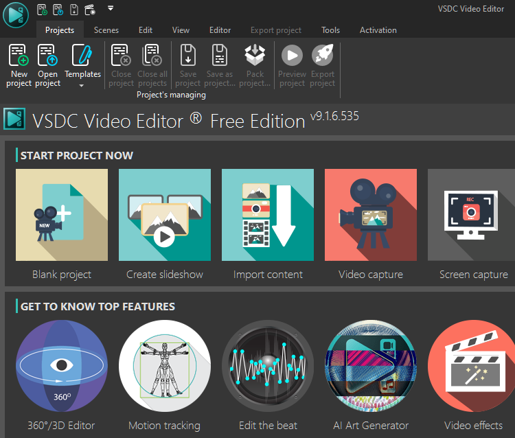Open the Tools tab
Screen dimensions: 515x438
pyautogui.click(x=330, y=30)
